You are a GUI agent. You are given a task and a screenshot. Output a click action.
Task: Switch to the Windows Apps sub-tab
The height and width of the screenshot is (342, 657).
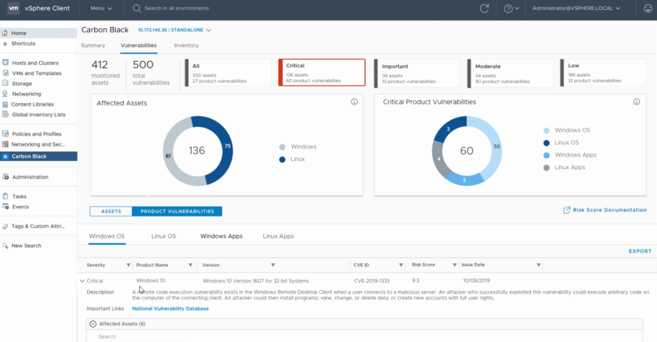pos(221,236)
